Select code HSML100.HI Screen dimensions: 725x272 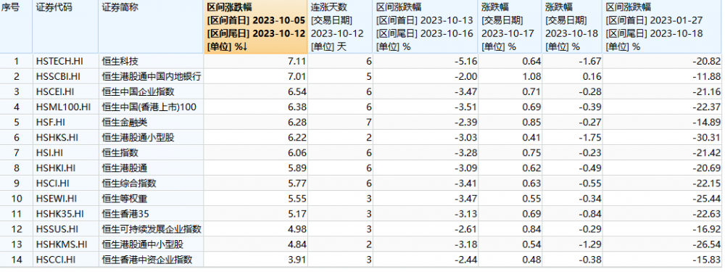tap(63, 107)
